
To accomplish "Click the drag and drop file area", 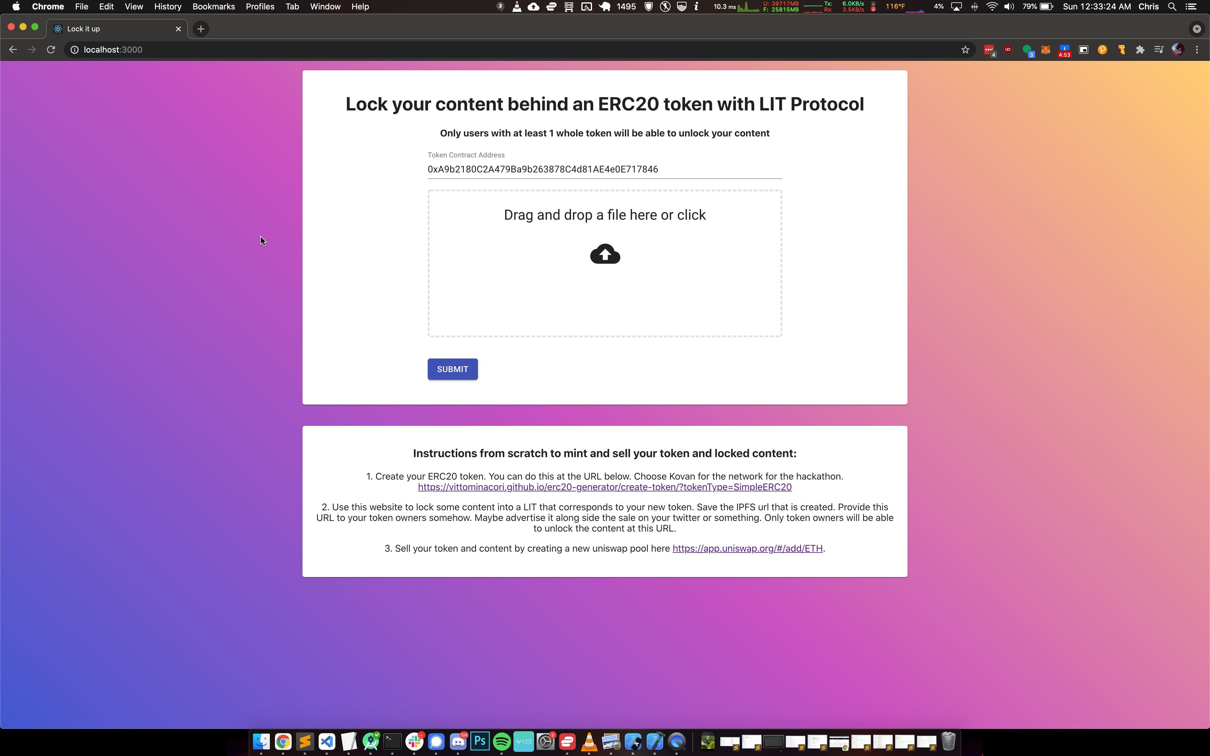I will point(605,261).
